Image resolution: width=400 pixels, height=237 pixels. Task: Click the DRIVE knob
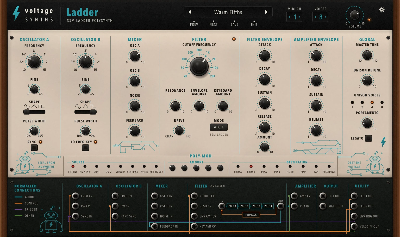(179, 130)
